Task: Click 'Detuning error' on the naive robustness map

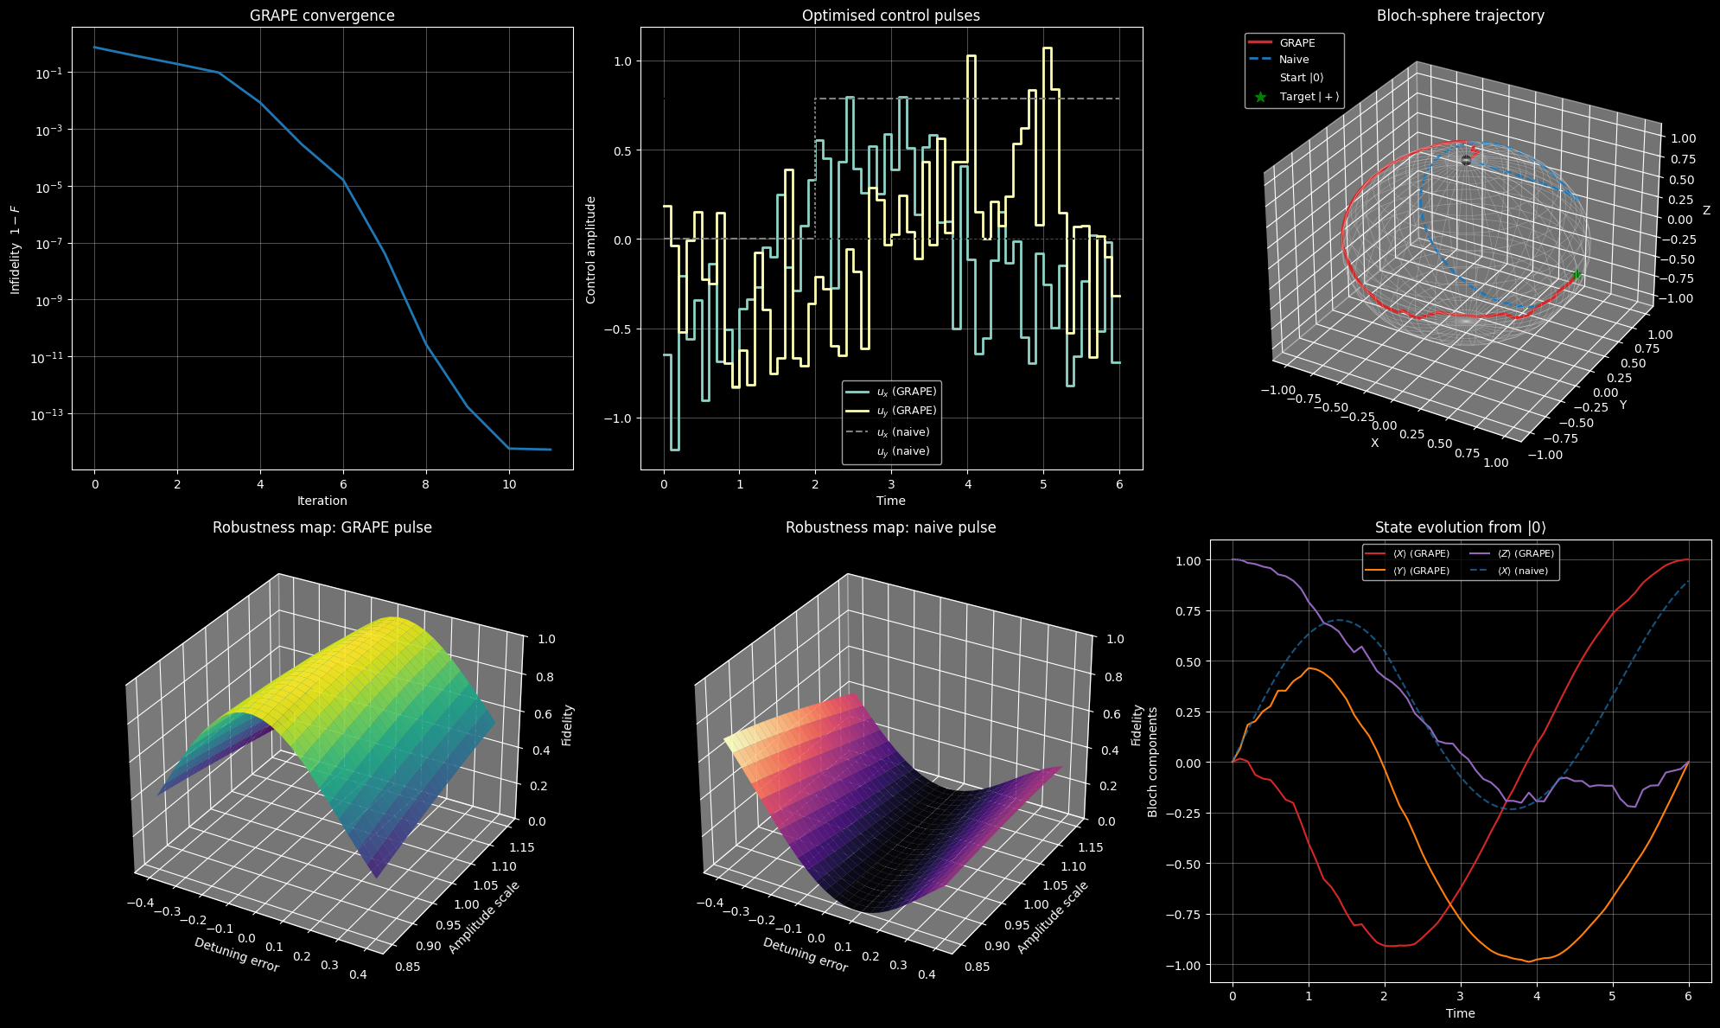Action: pos(806,955)
